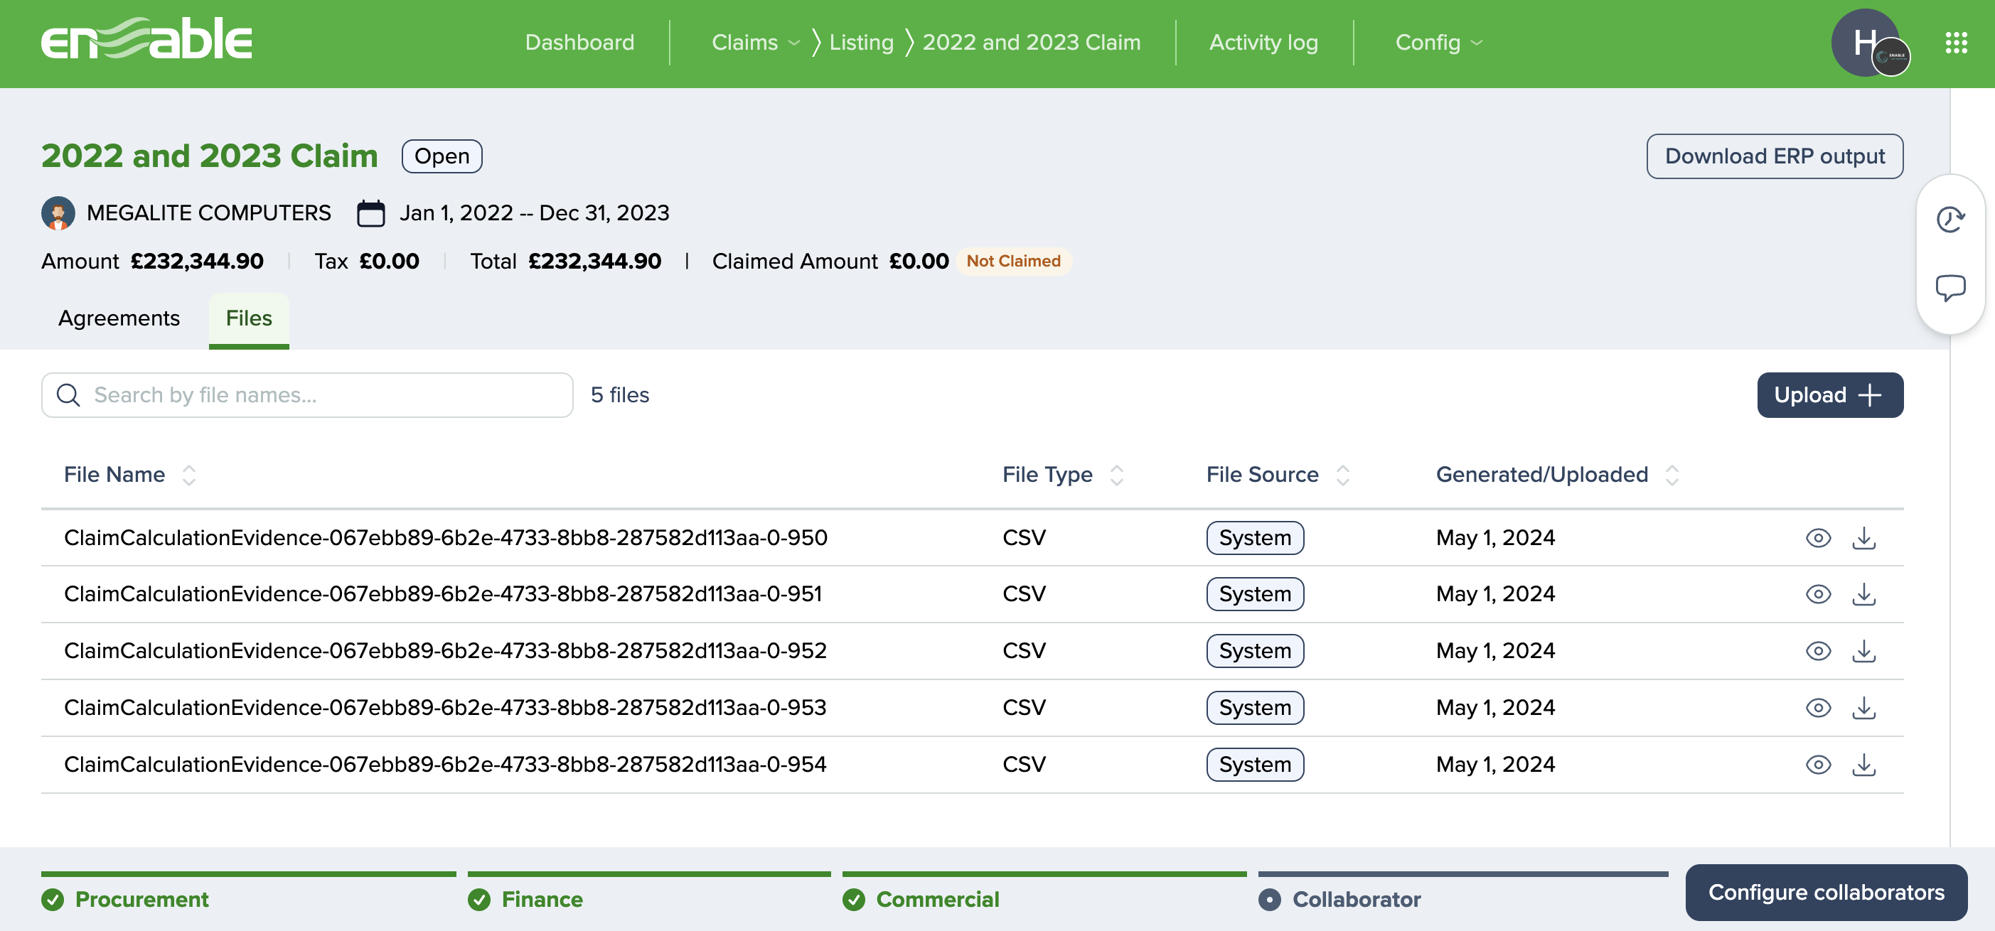Switch to the Agreements tab

pyautogui.click(x=119, y=318)
